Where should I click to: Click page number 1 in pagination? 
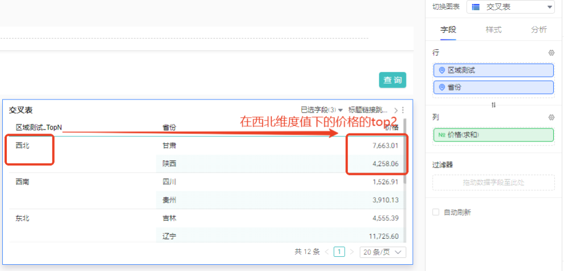point(339,252)
